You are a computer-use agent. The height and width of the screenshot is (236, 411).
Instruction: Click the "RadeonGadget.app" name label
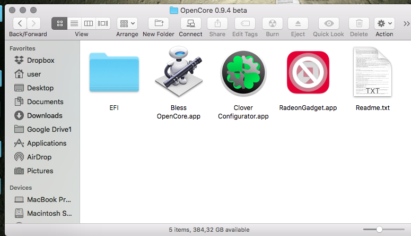pyautogui.click(x=308, y=108)
